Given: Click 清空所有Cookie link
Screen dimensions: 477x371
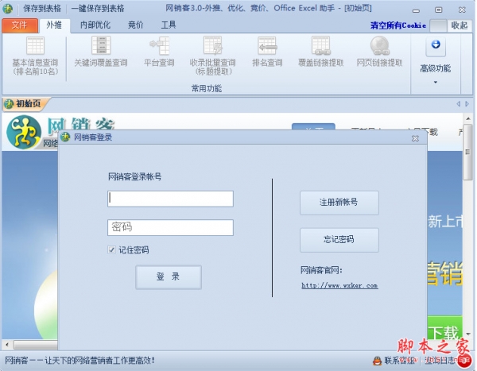Looking at the screenshot, I should [x=398, y=25].
